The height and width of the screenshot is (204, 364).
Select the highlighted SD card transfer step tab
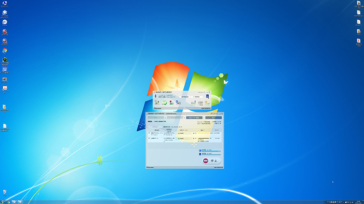click(x=194, y=118)
